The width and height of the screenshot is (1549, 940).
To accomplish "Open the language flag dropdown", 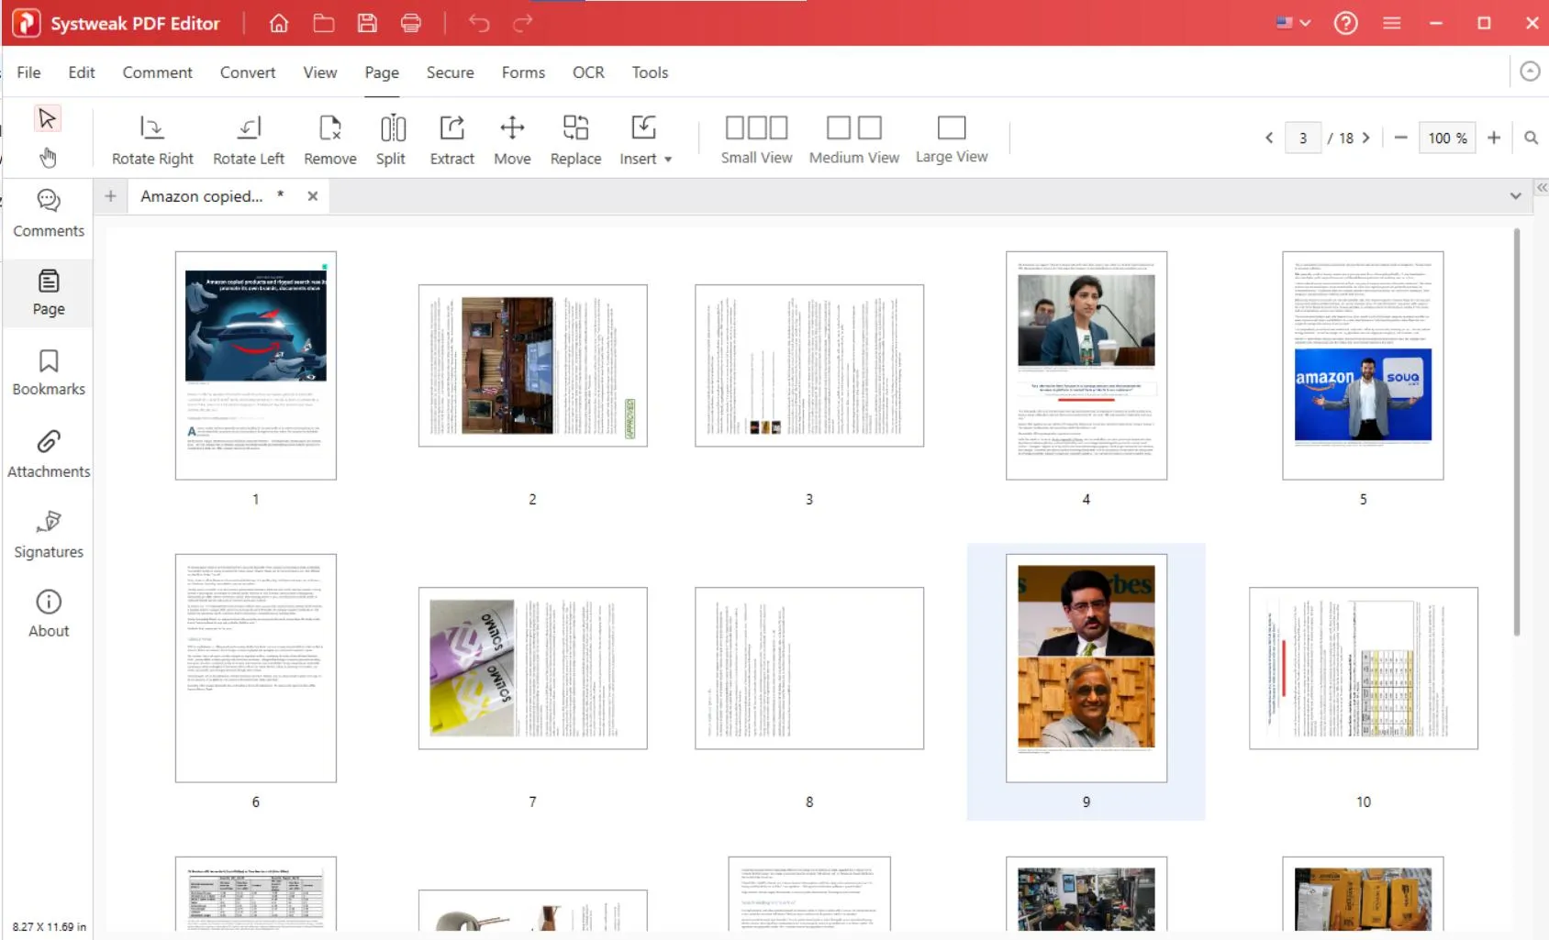I will (x=1293, y=23).
